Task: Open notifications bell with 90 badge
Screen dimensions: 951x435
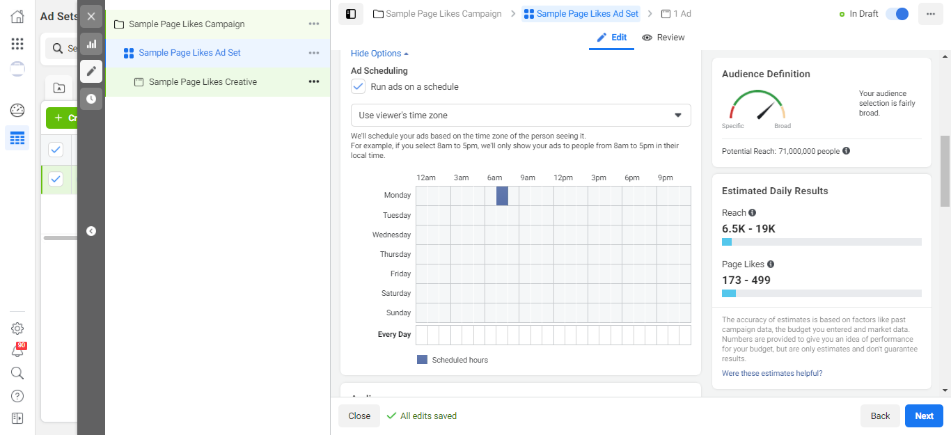Action: pyautogui.click(x=17, y=351)
